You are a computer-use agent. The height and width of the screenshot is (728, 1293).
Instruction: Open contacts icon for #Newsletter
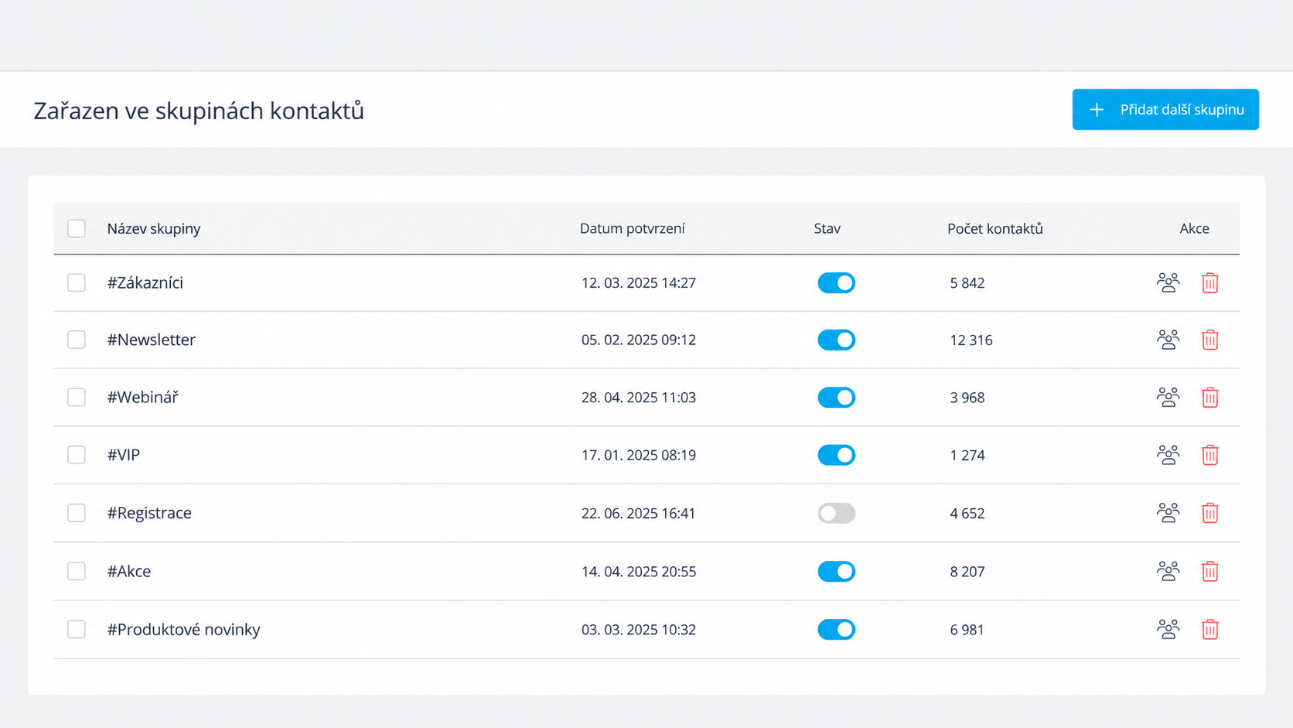(1168, 340)
